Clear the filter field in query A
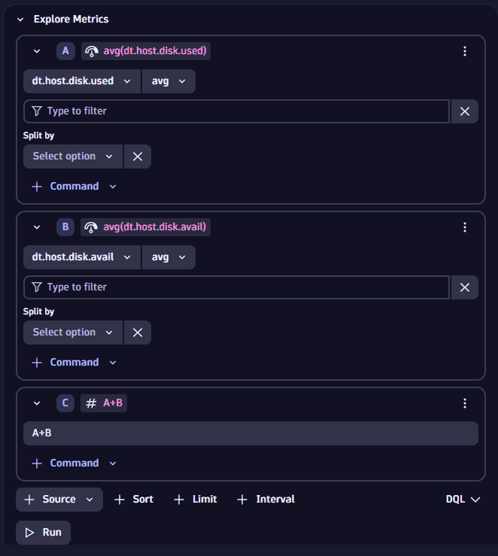 [465, 111]
